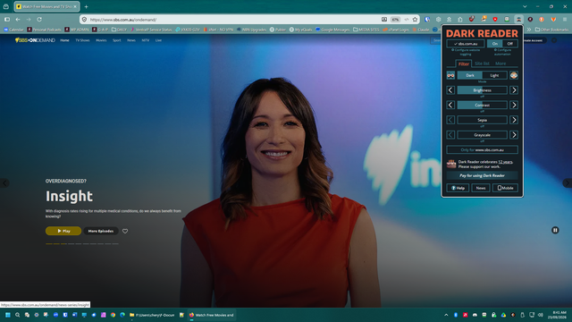Screen dimensions: 572x322
Task: Toggle the sbs.com.au site checkbox
Action: tap(466, 44)
